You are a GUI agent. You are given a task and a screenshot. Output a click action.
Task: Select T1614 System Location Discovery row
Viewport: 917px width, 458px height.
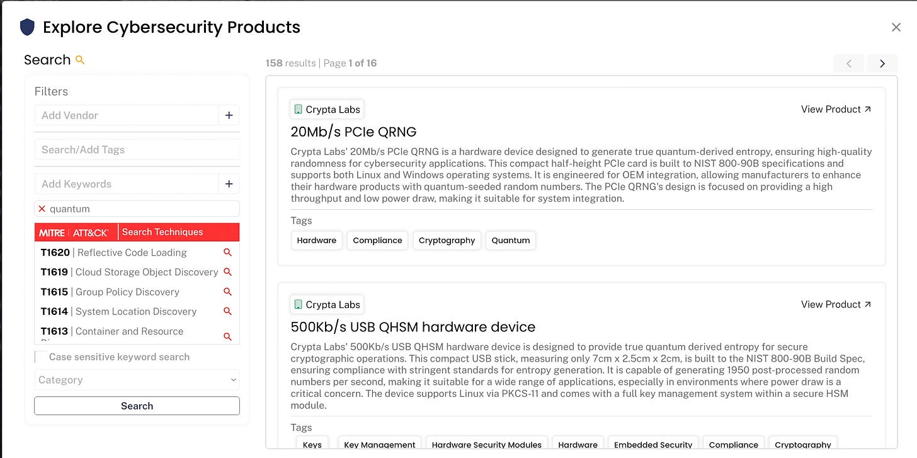137,311
